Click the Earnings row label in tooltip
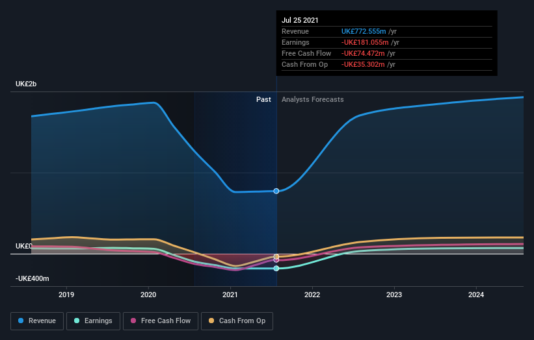The width and height of the screenshot is (534, 340). click(x=295, y=42)
